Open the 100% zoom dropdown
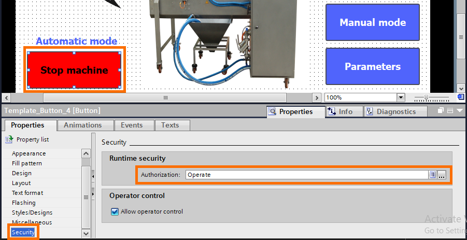 (x=401, y=97)
